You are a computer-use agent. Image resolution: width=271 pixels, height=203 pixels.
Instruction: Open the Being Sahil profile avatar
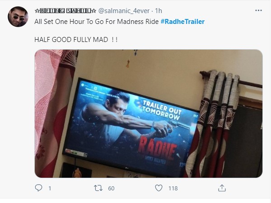point(18,17)
